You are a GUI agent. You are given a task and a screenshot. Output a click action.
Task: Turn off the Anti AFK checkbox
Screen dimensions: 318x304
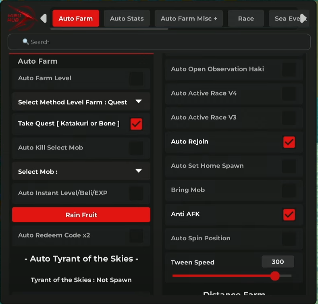coord(289,214)
